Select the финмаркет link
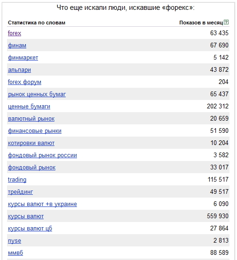Screen dimensions: 237x260 pyautogui.click(x=23, y=58)
